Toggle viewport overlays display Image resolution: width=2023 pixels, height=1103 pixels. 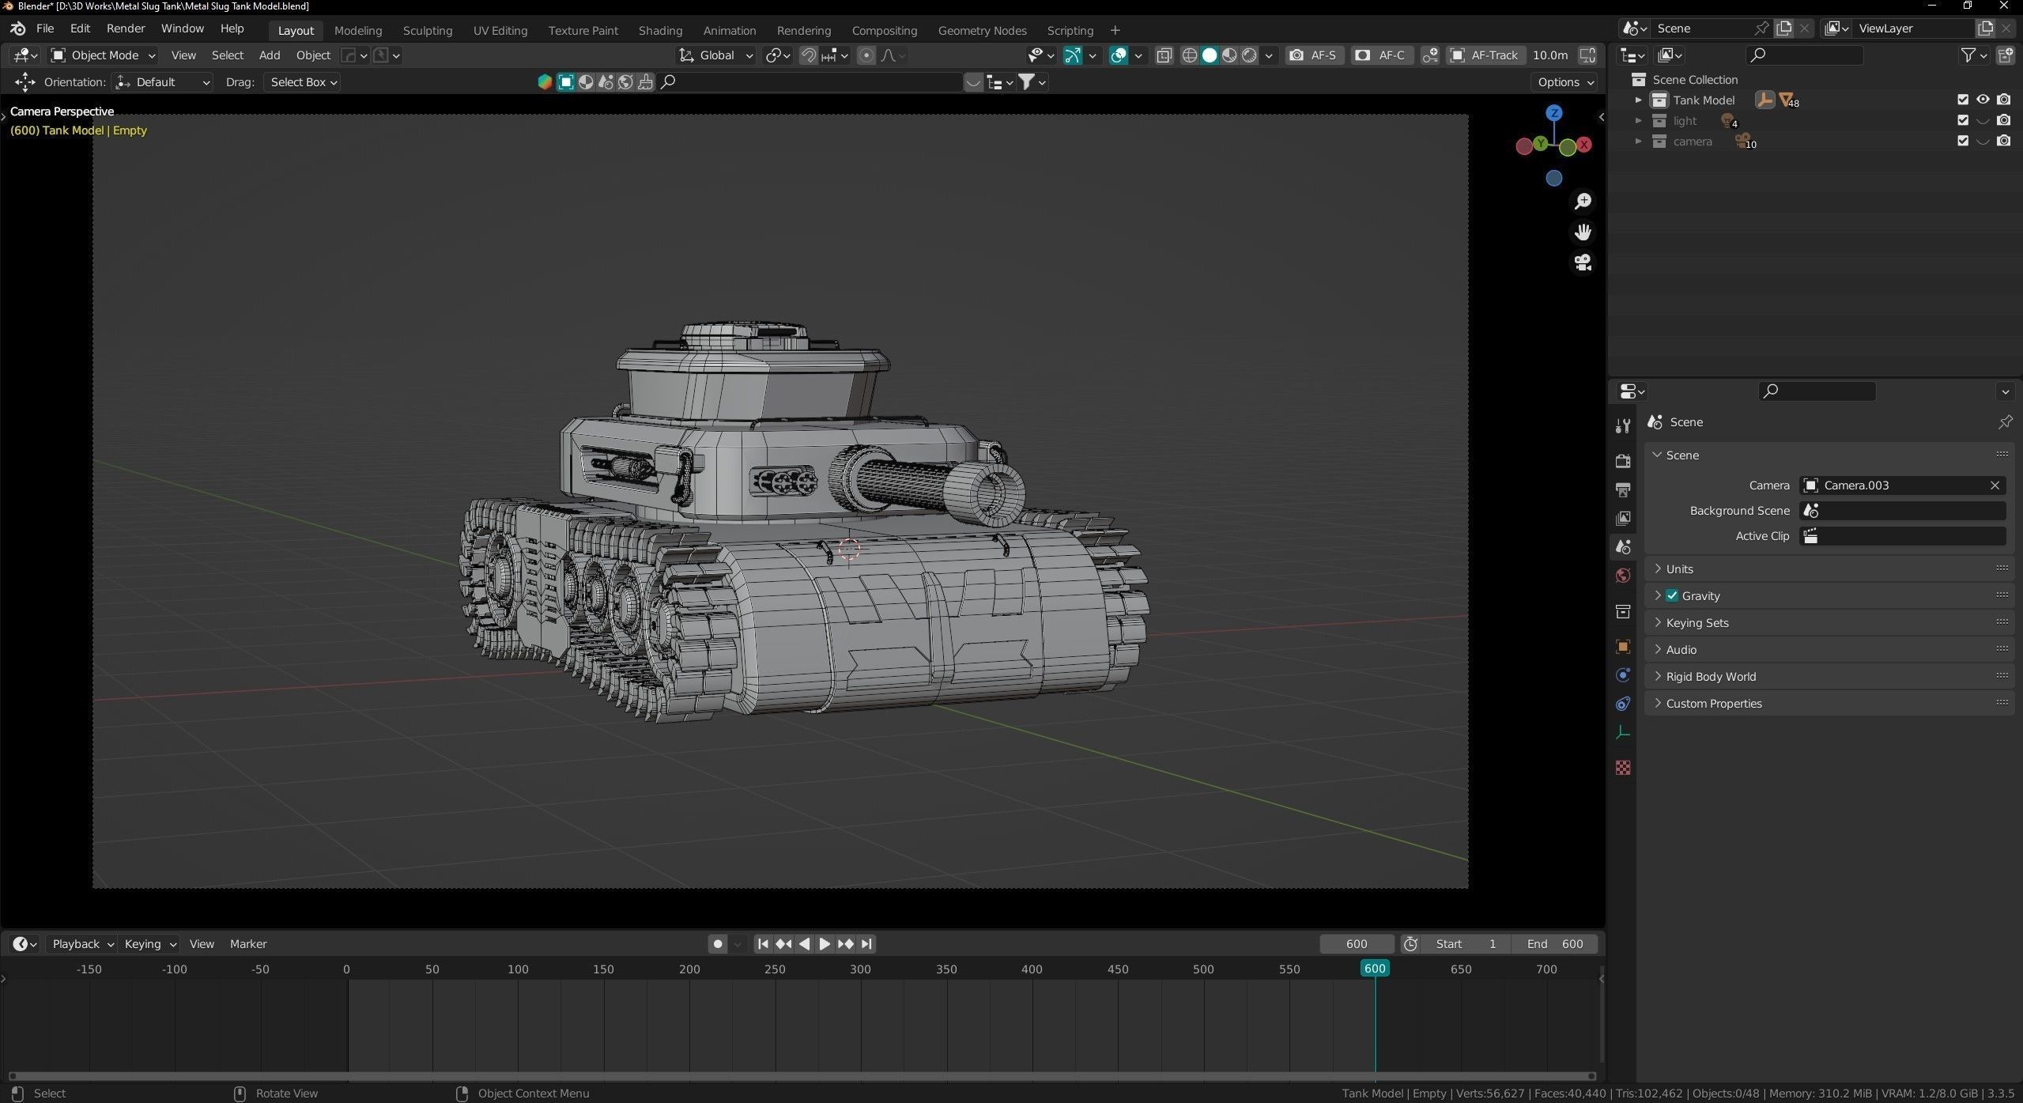coord(1119,55)
